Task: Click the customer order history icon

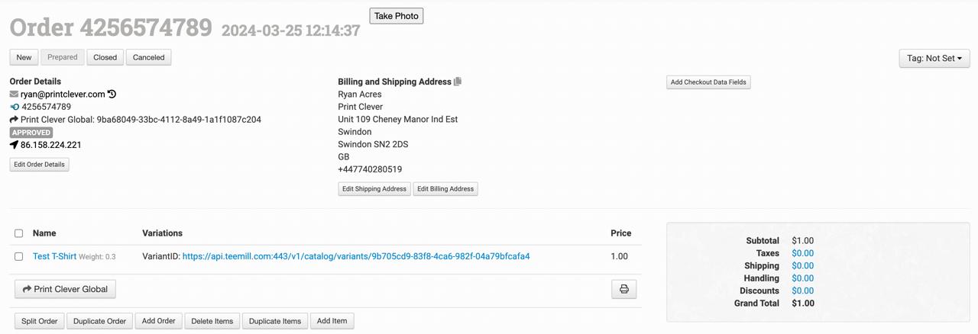Action: tap(112, 94)
